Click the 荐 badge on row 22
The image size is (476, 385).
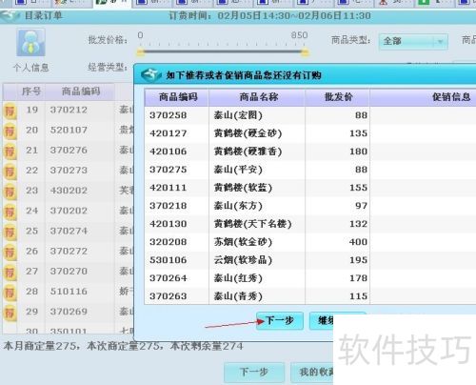click(10, 172)
